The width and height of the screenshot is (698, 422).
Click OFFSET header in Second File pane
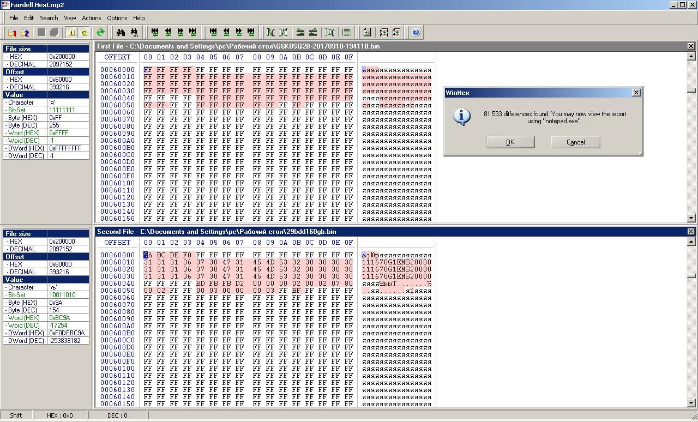[117, 243]
